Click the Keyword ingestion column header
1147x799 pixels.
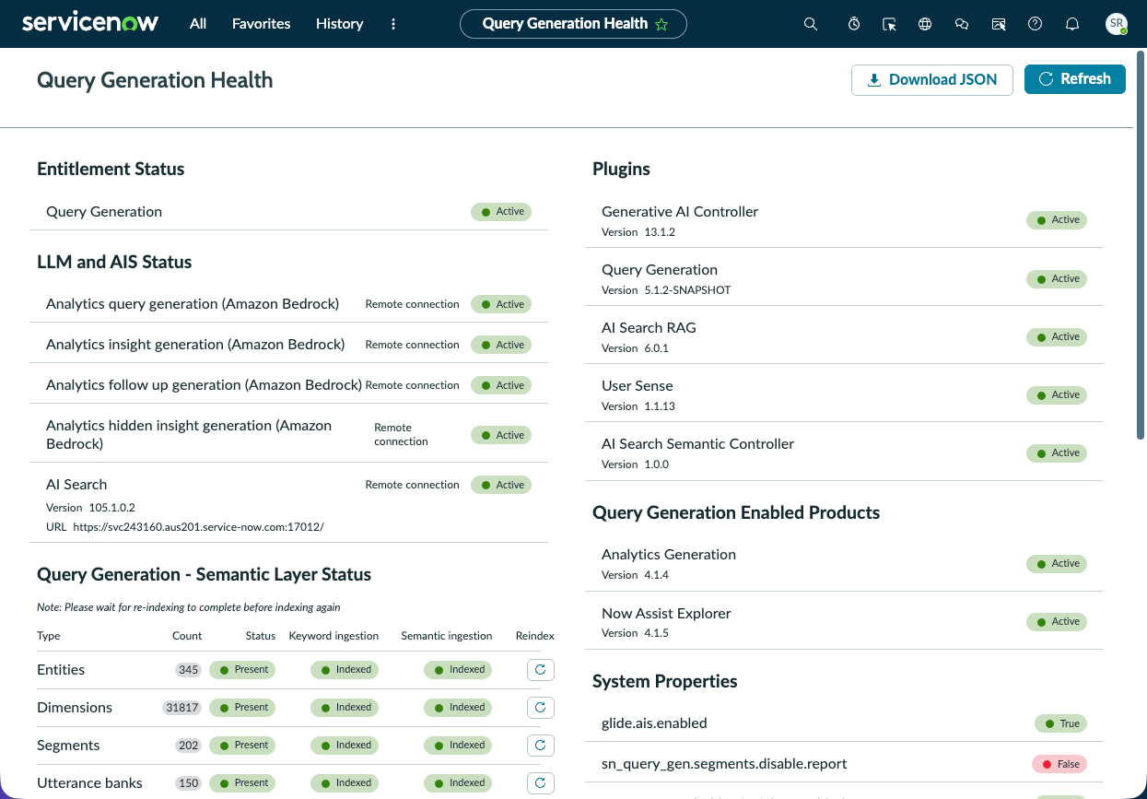tap(334, 636)
